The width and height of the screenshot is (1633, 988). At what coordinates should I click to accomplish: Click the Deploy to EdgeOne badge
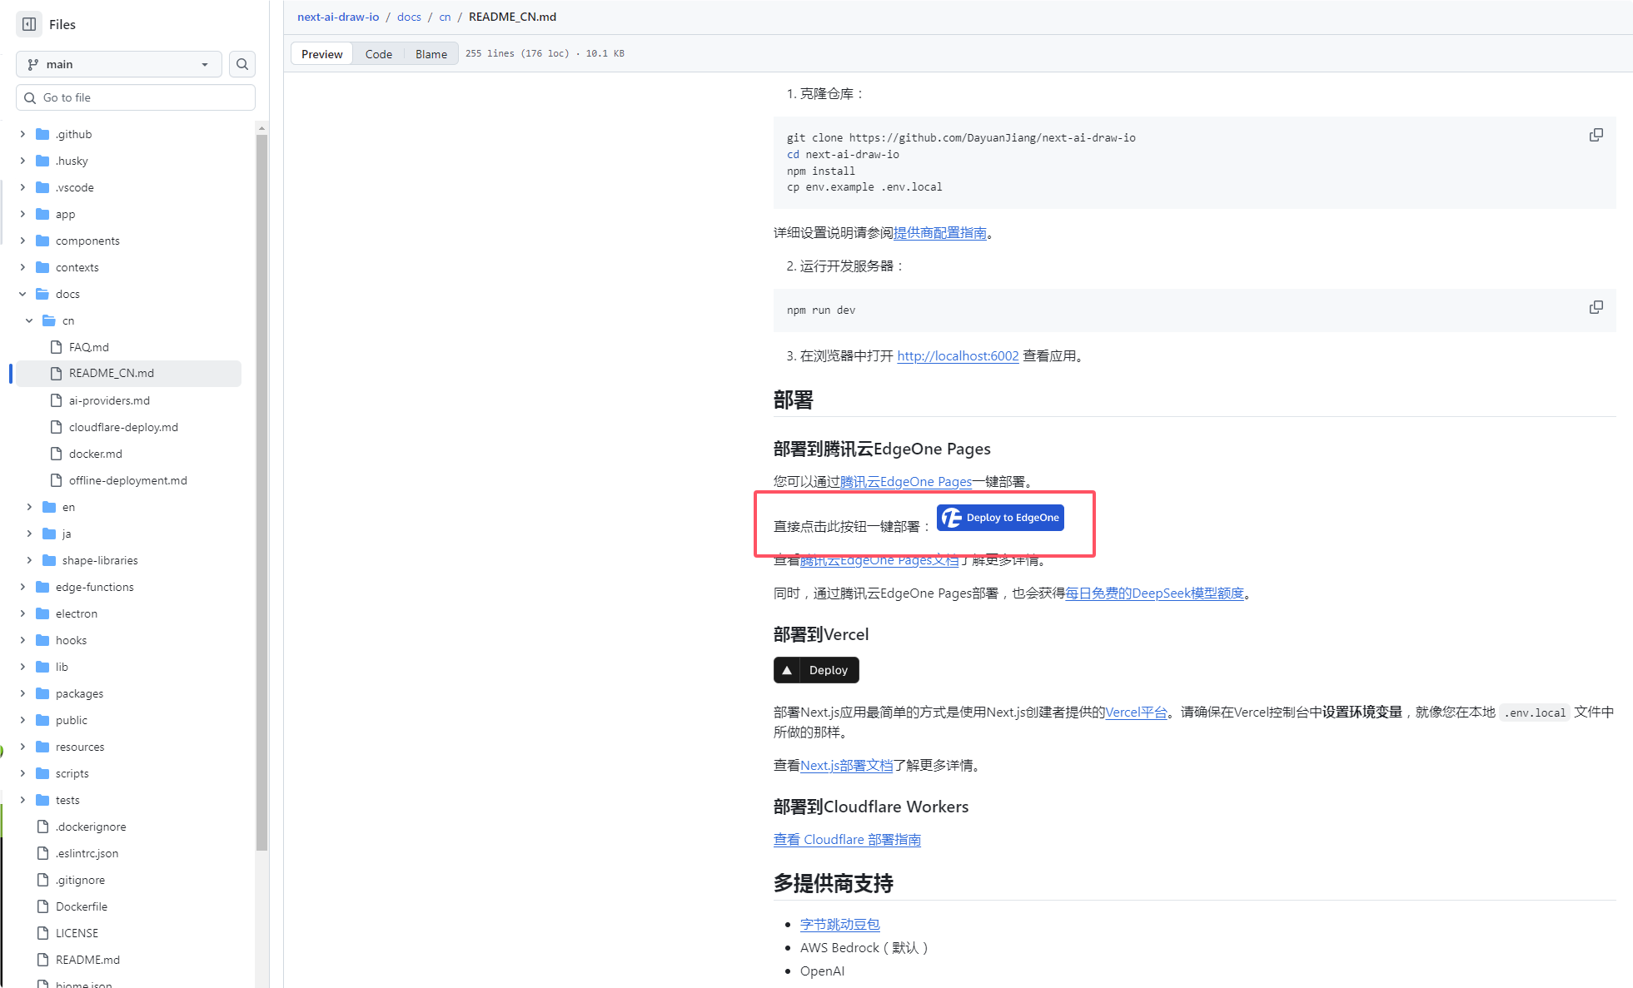tap(1000, 518)
